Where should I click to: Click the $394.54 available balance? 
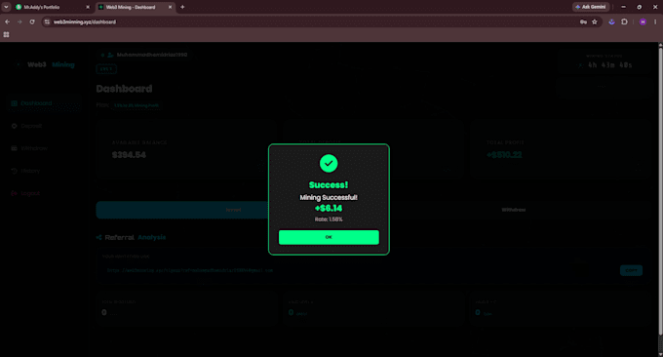tap(129, 155)
